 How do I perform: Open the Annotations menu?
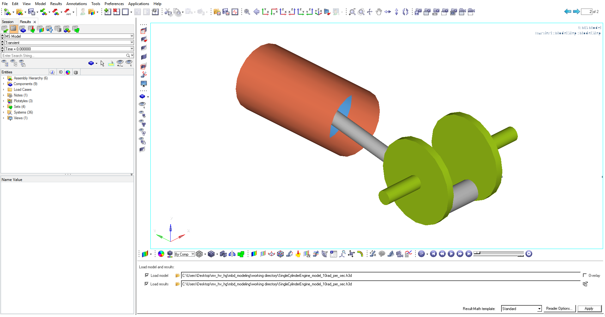[x=76, y=4]
